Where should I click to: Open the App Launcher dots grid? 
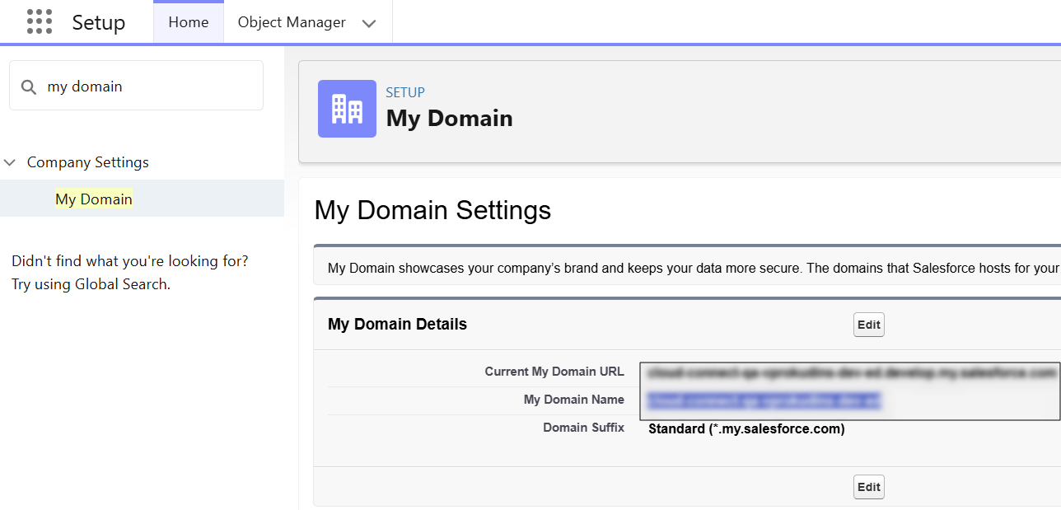click(39, 22)
